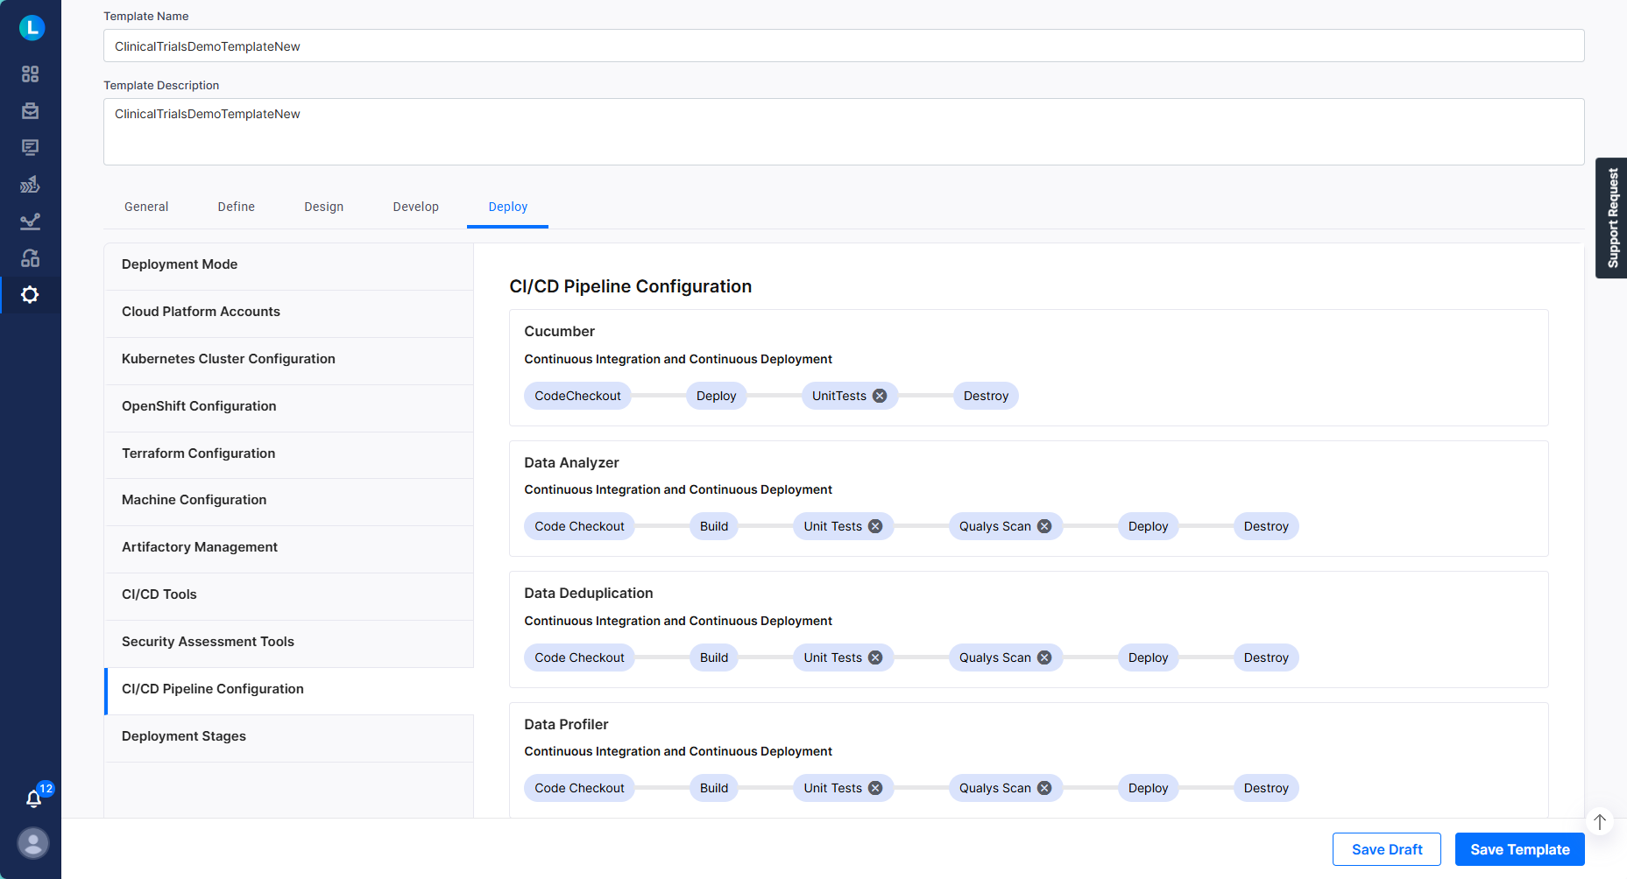Select the archive box icon in sidebar
The height and width of the screenshot is (879, 1627).
coord(30,111)
